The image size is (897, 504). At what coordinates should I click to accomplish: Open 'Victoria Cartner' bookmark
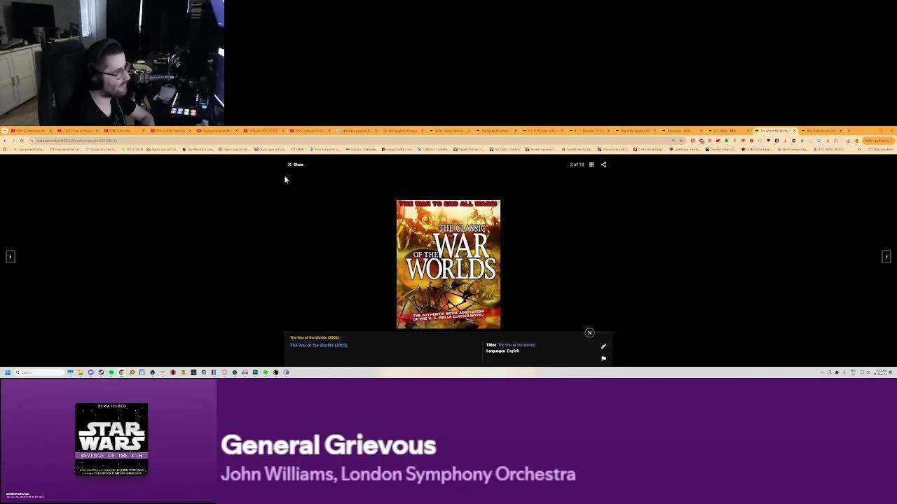(326, 149)
